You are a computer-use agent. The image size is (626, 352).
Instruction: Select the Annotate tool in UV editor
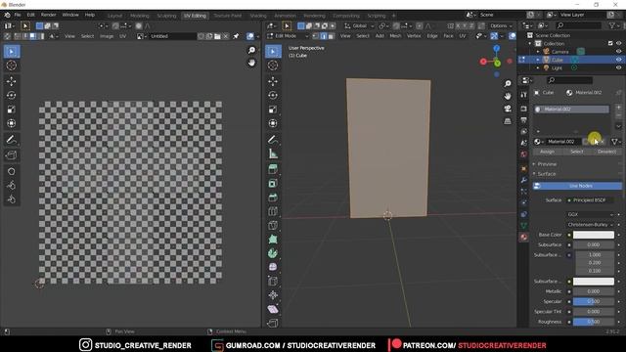coord(11,139)
